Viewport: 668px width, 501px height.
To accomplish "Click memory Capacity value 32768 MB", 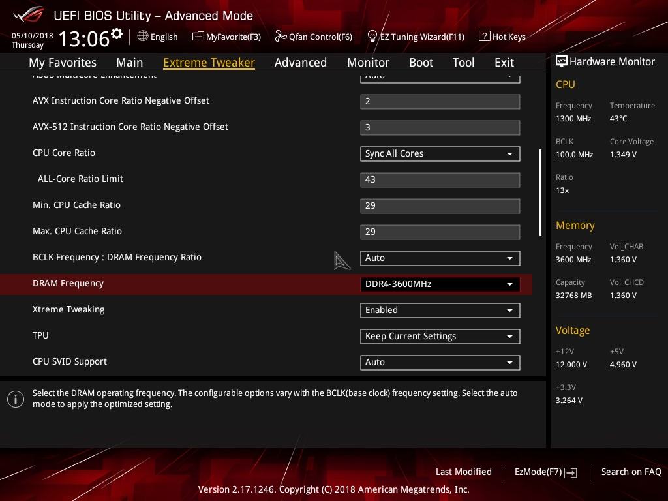I will click(573, 296).
